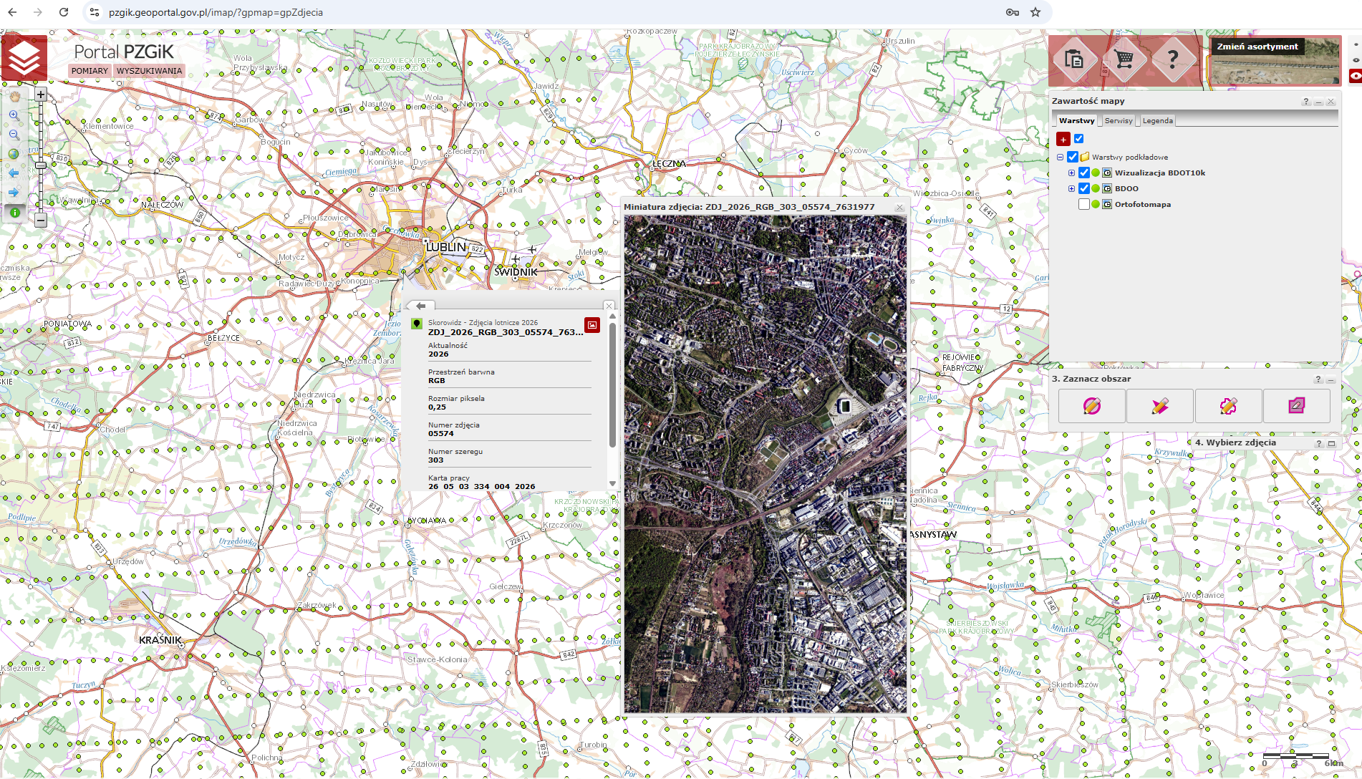Image resolution: width=1362 pixels, height=779 pixels.
Task: Collapse the Warstwy podkładowe group
Action: pos(1061,157)
